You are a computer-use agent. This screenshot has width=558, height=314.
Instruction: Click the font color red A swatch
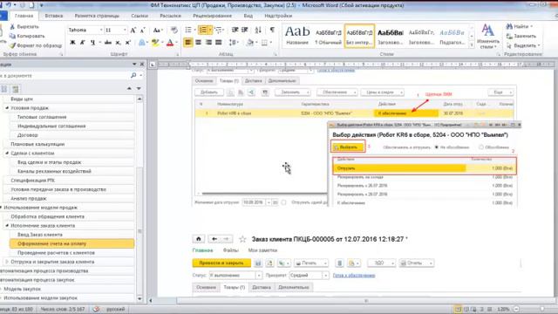coord(170,43)
